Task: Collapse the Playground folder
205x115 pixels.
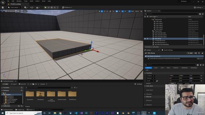Action: 152,19
